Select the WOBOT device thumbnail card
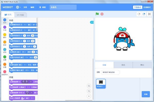The width and height of the screenshot is (154, 102). tap(101, 84)
